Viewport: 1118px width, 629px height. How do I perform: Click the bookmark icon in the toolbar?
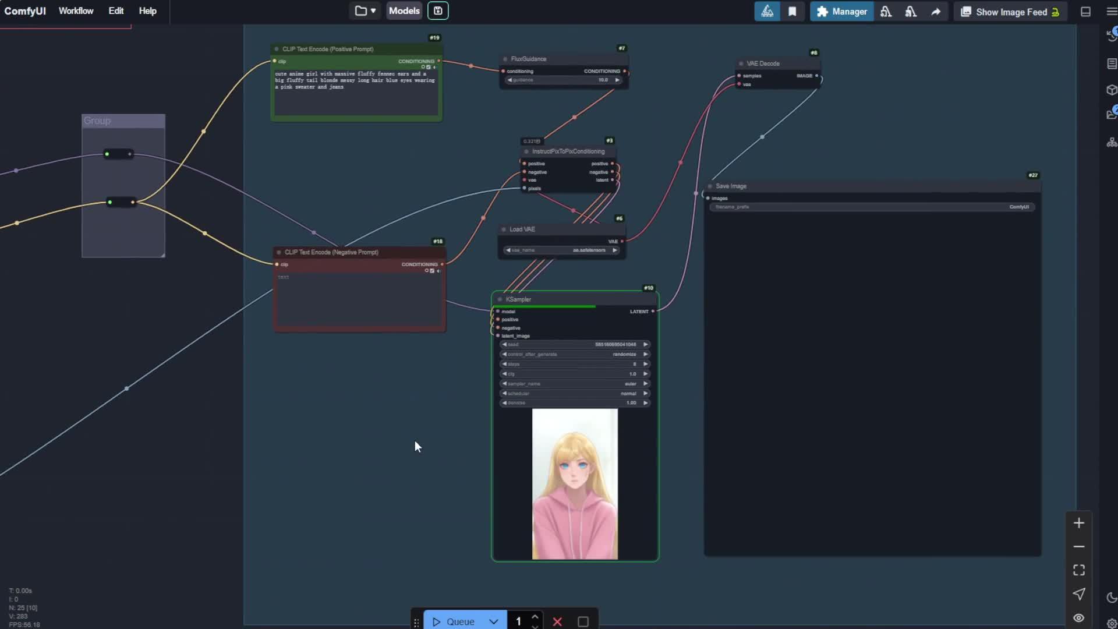(792, 11)
